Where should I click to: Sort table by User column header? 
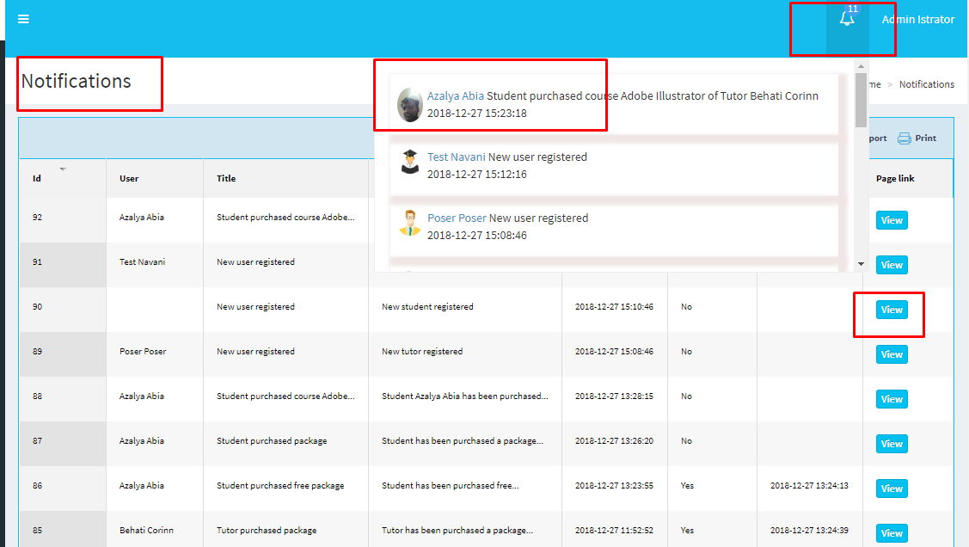coord(129,179)
